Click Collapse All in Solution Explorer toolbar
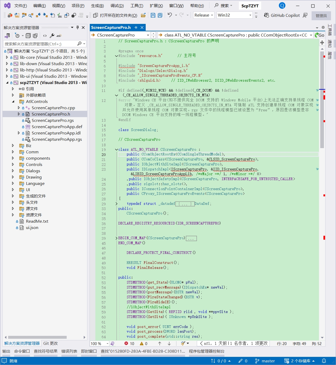This screenshot has height=365, width=336. click(x=28, y=36)
